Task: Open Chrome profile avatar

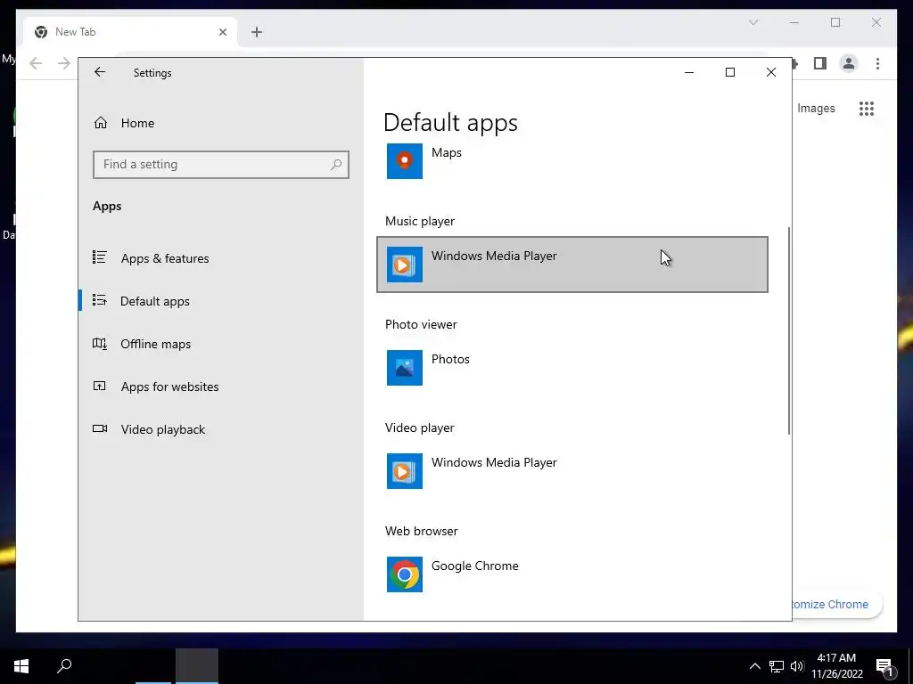Action: 849,63
